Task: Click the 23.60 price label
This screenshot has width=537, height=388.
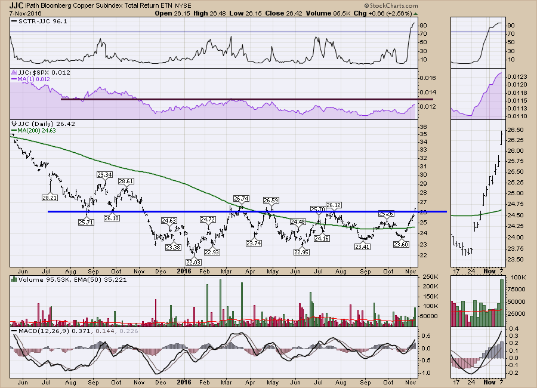Action: tap(401, 244)
